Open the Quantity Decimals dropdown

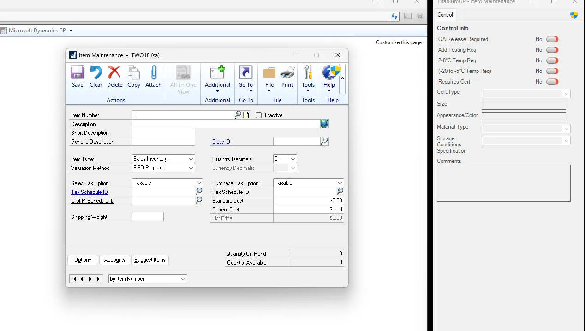[293, 159]
